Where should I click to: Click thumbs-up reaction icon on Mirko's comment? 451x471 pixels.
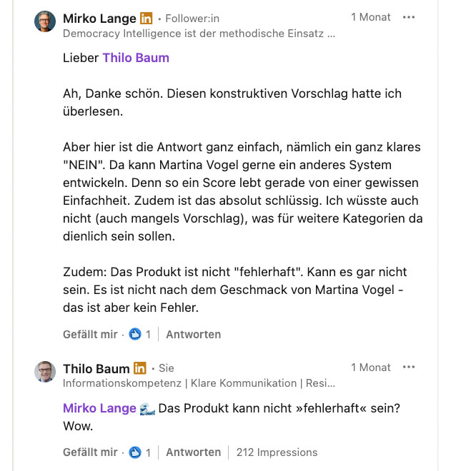pos(135,334)
